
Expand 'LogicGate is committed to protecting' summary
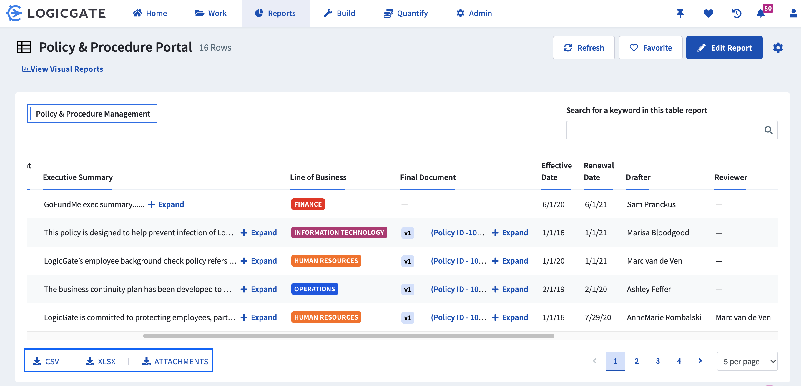[x=259, y=318]
